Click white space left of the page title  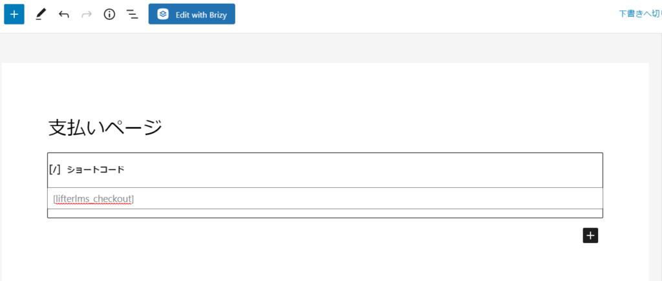pos(25,127)
